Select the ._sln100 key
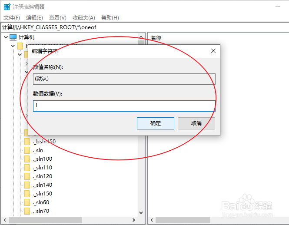The width and height of the screenshot is (289, 225). (43, 159)
